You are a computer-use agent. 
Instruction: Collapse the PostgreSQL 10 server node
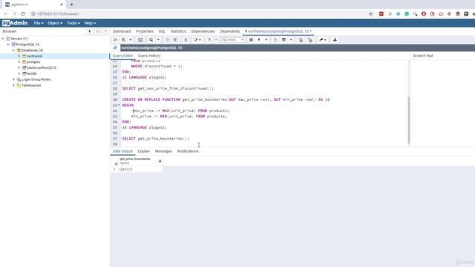tap(8, 44)
